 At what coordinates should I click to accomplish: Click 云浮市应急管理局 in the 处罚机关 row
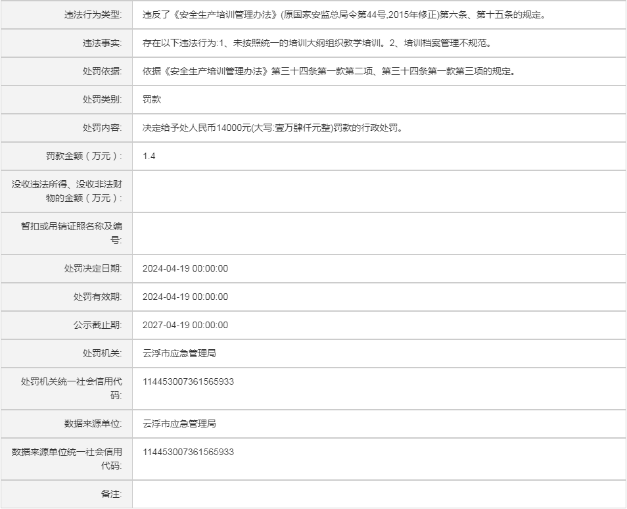(x=179, y=353)
